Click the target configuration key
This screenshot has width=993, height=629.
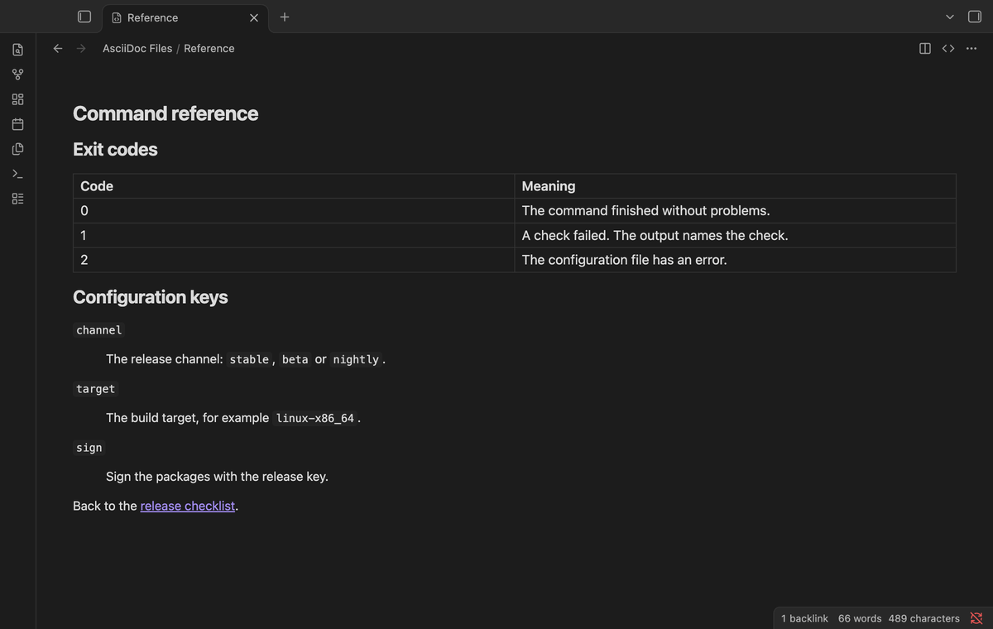click(x=96, y=389)
